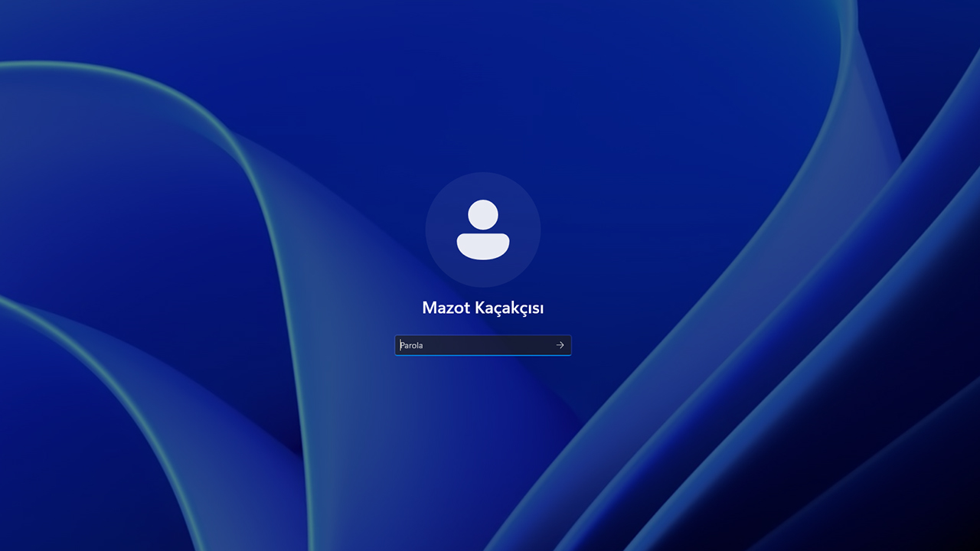Click the submit arrow in the password box
Image resolution: width=980 pixels, height=551 pixels.
click(560, 345)
